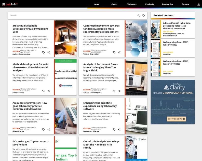Share the Alcoholic Beverages Symposium card
This screenshot has height=161, width=202.
49,52
